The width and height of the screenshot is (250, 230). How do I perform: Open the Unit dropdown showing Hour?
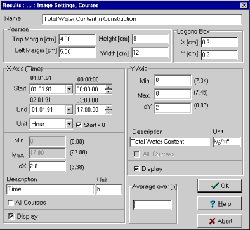[x=69, y=124]
